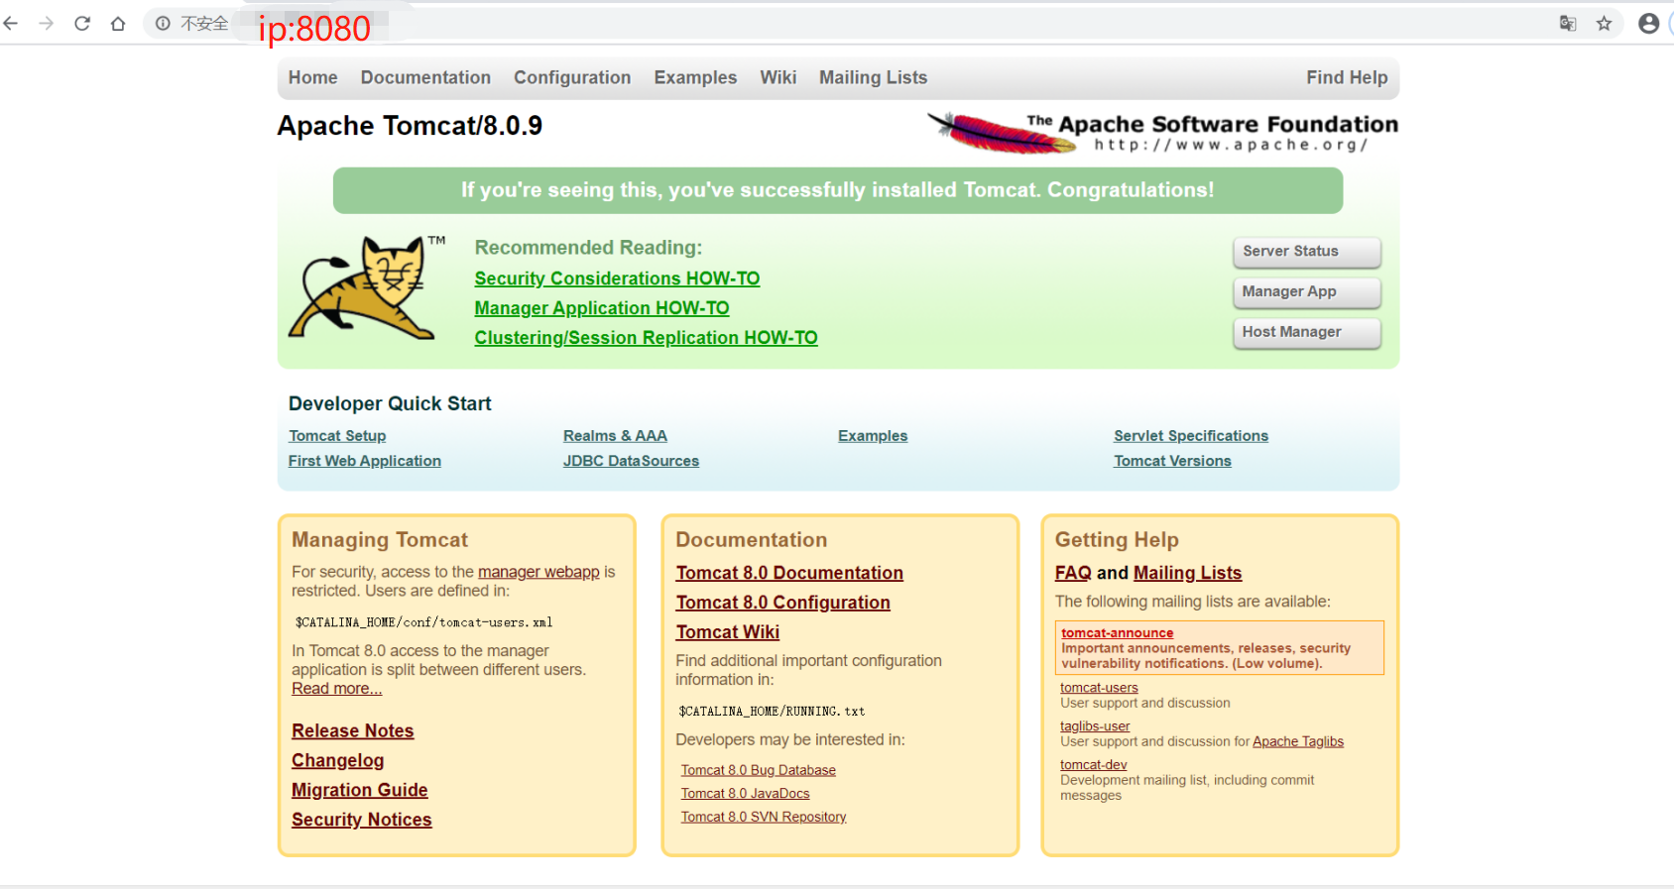Open First Web Application link
This screenshot has width=1674, height=889.
365,461
